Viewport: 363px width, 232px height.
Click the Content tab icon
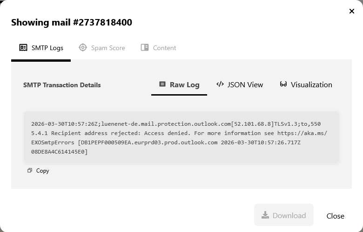click(145, 48)
